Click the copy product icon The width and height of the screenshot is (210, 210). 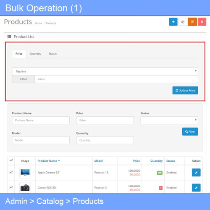tap(183, 22)
